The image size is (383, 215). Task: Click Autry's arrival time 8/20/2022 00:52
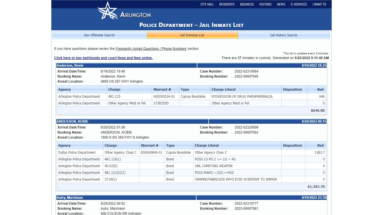113,204
